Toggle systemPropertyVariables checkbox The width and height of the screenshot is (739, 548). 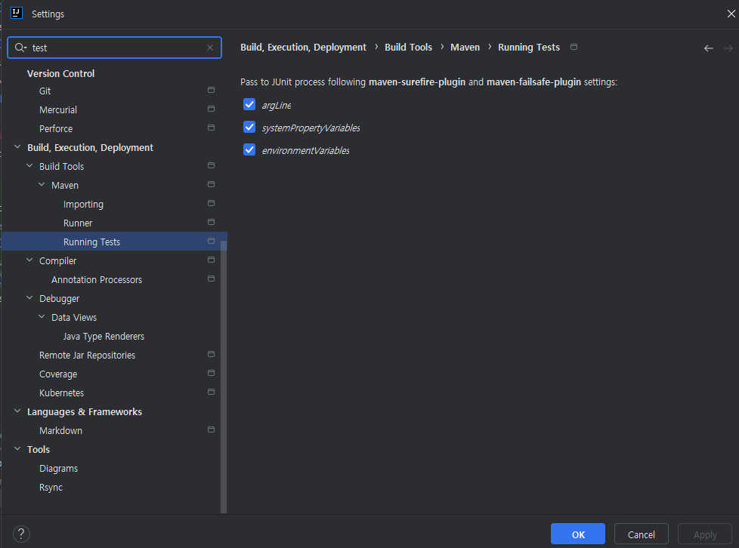(x=249, y=127)
